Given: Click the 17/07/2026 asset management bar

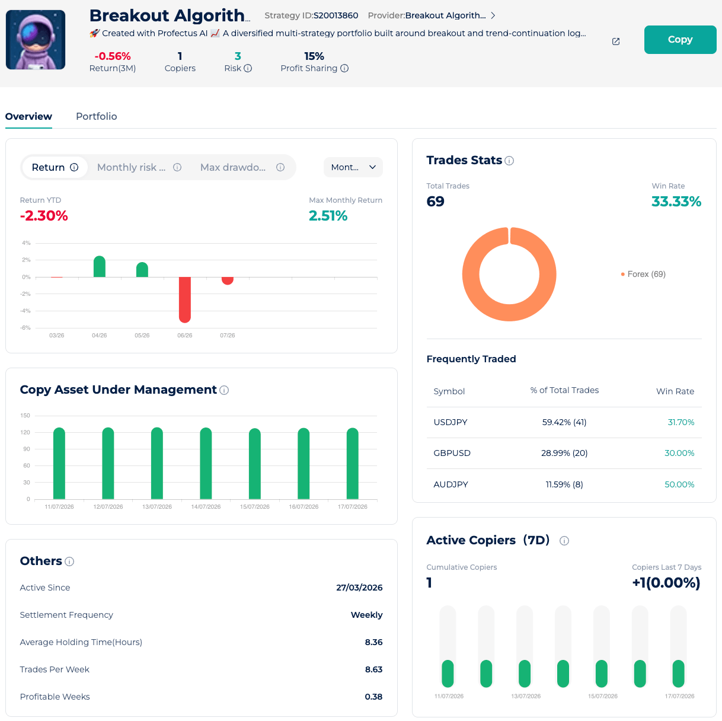Looking at the screenshot, I should tap(353, 463).
